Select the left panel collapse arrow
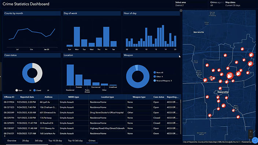The height and width of the screenshot is (145, 258). (x=0, y=77)
